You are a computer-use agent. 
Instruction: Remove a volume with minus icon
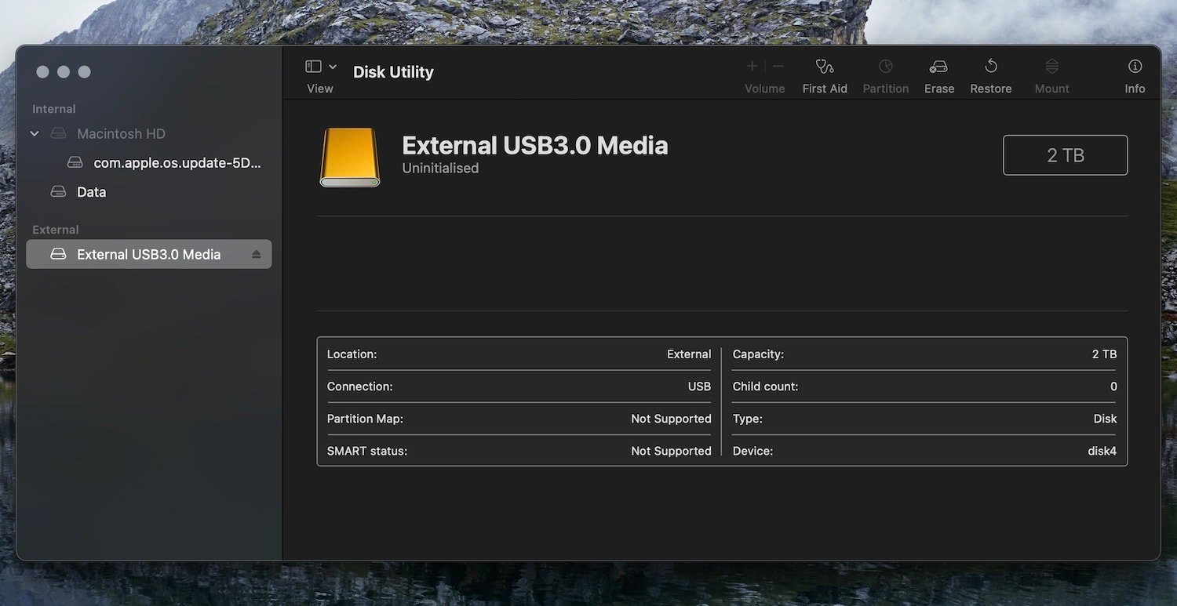coord(778,67)
